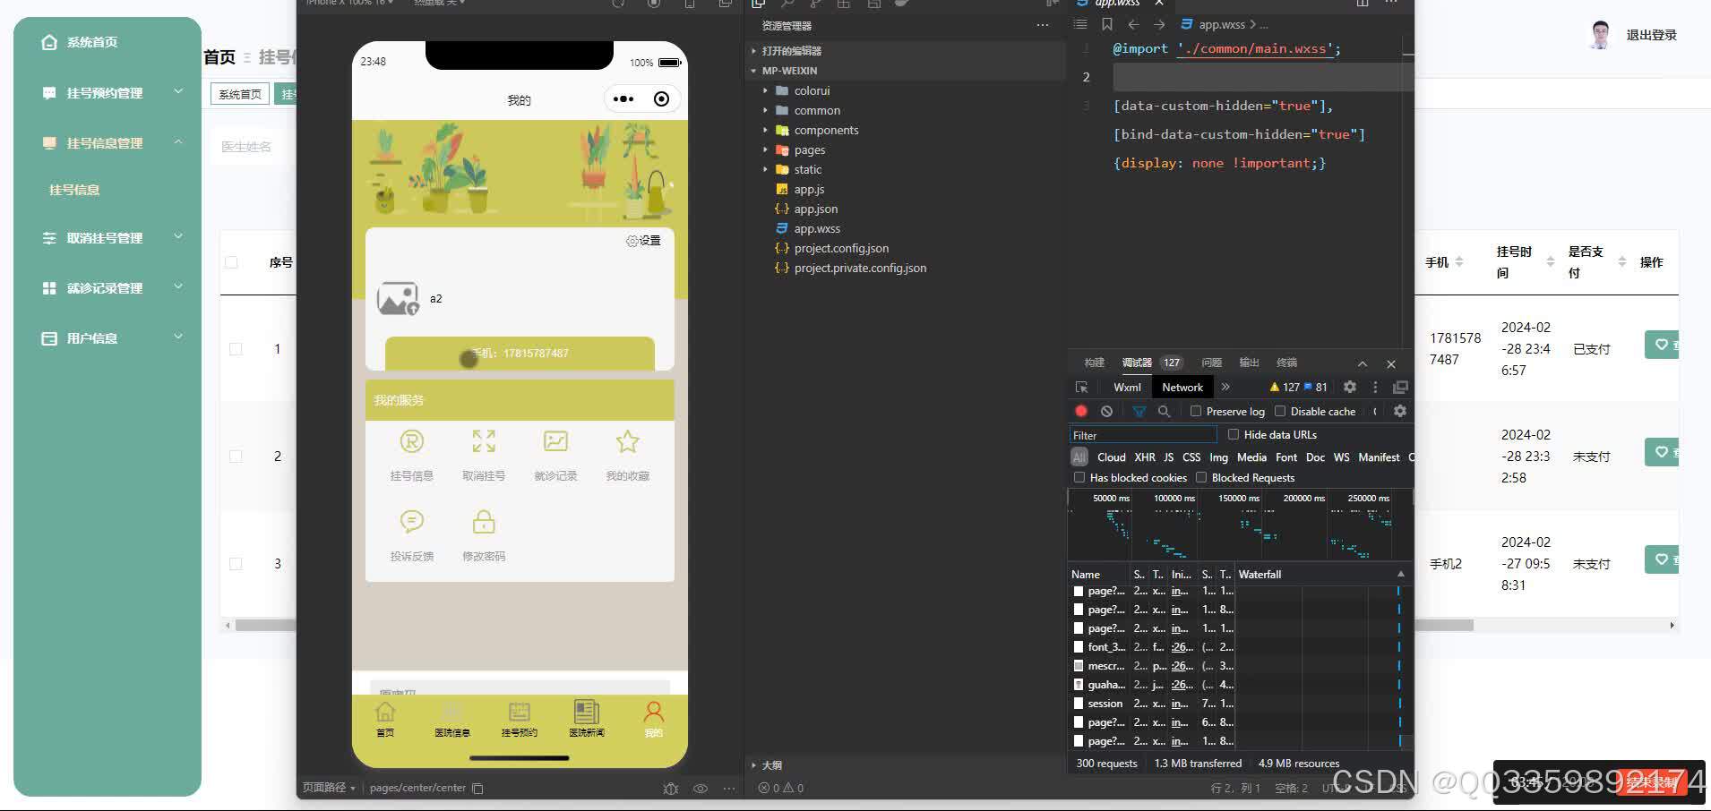Open 设置 in the mini program profile
1711x811 pixels.
pyautogui.click(x=643, y=241)
